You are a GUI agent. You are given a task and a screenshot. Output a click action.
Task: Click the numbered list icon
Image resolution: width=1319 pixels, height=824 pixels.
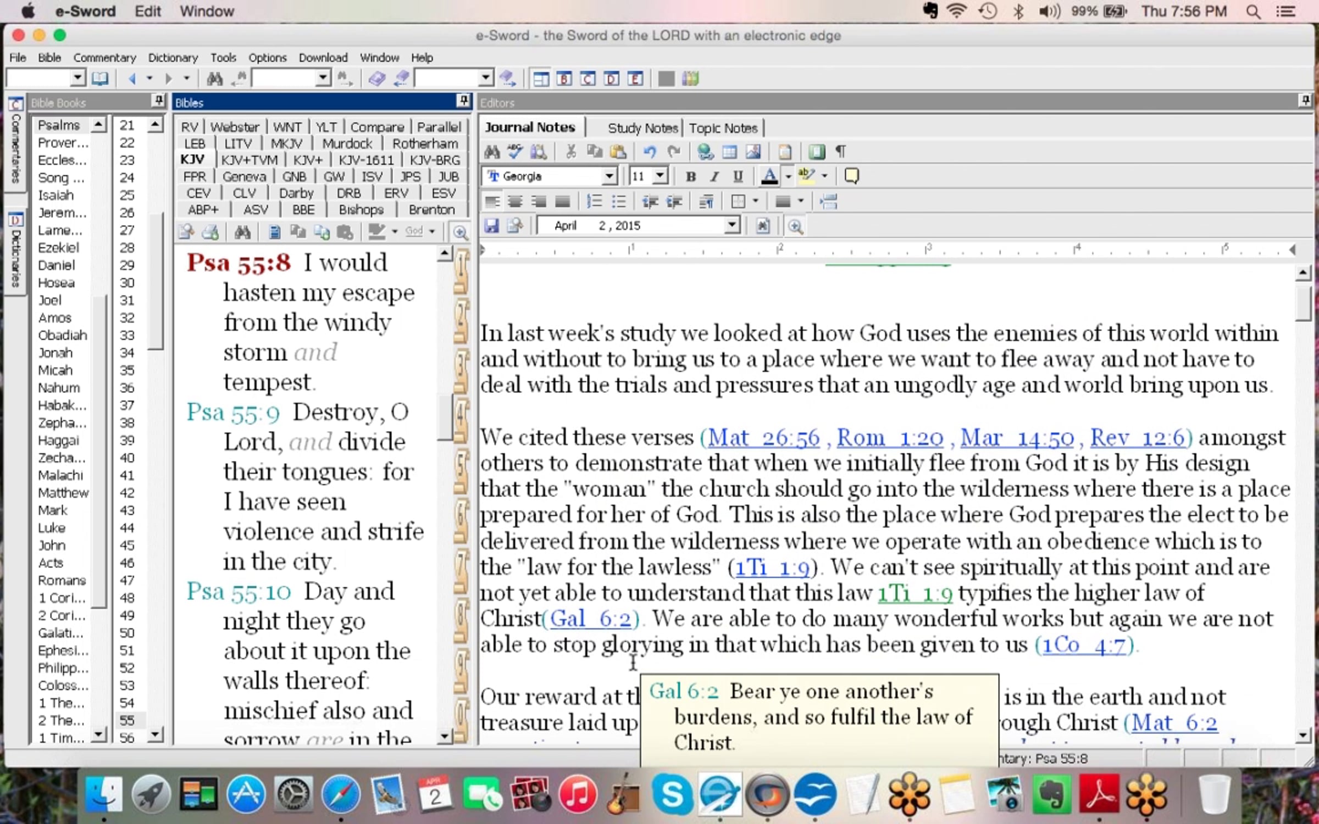(x=594, y=202)
